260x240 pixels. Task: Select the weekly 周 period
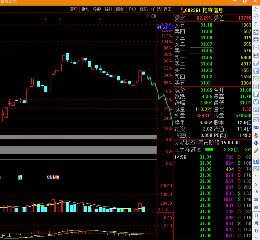256,223
